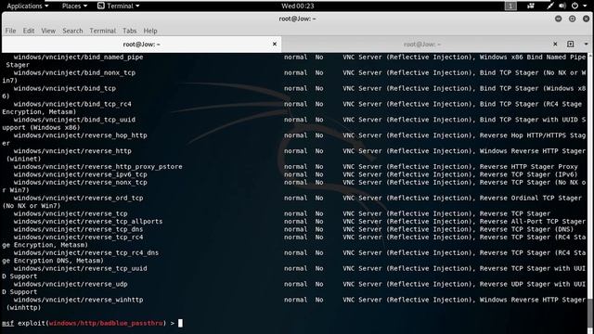
Task: Click windows/vncinject/reverse_http payload name
Action: 72,150
